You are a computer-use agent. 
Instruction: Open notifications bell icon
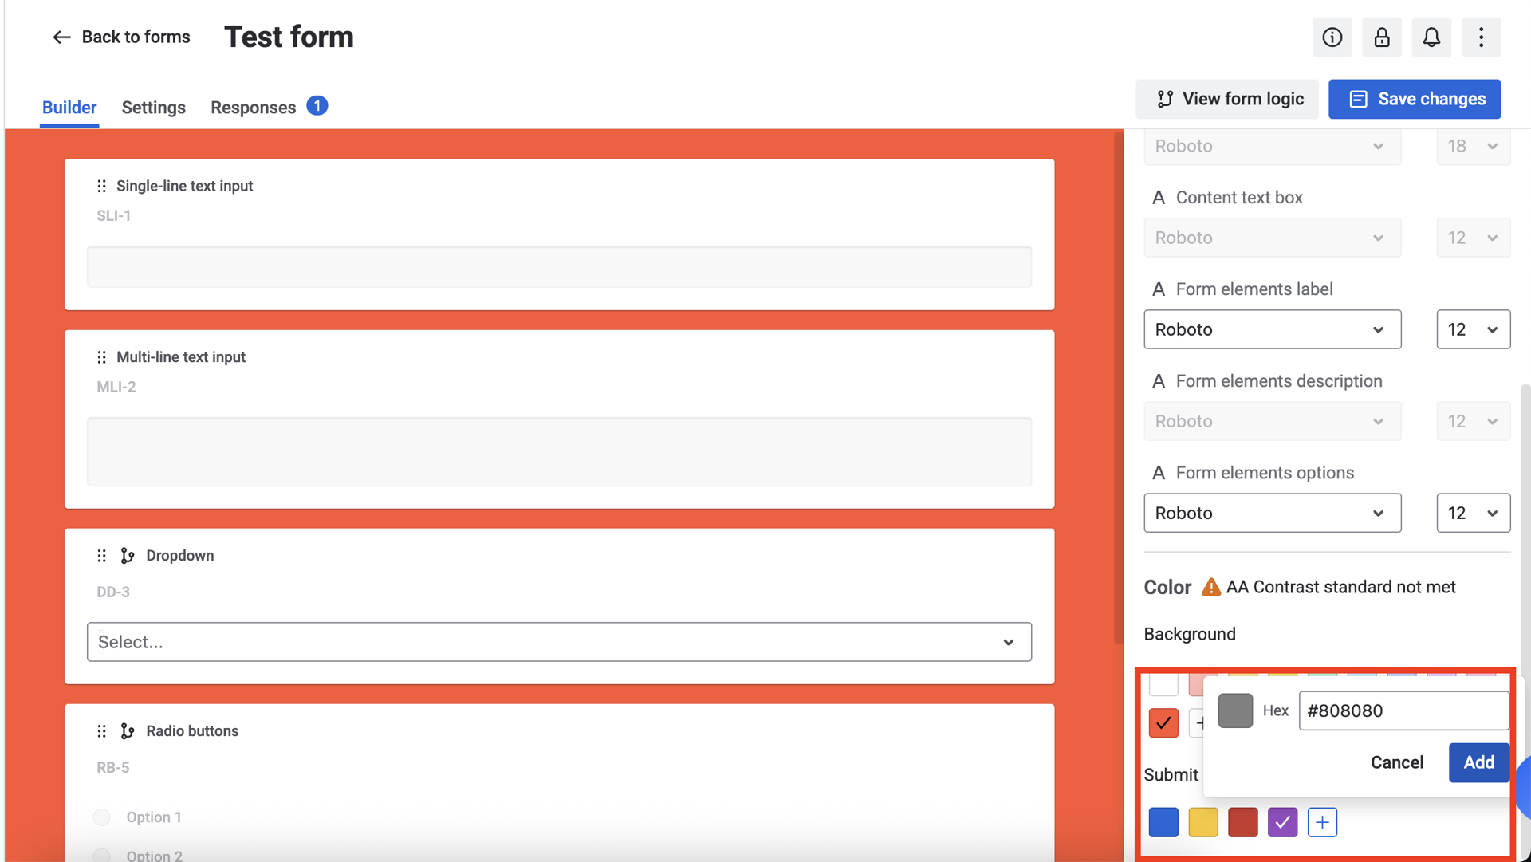click(x=1431, y=37)
